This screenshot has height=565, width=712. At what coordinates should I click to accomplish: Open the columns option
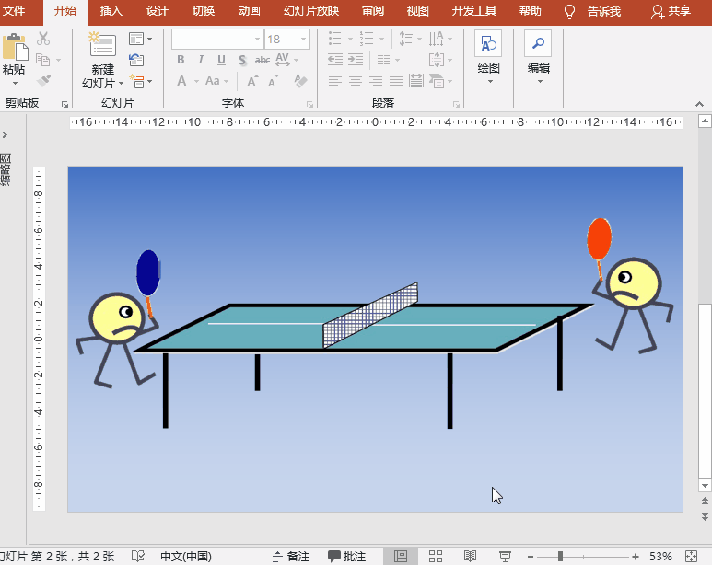384,60
